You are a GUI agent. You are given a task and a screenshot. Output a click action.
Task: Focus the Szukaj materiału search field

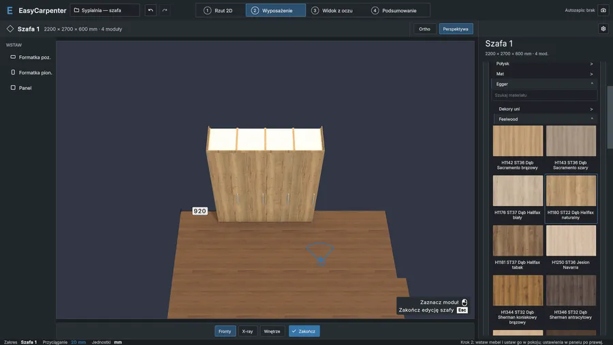click(544, 95)
